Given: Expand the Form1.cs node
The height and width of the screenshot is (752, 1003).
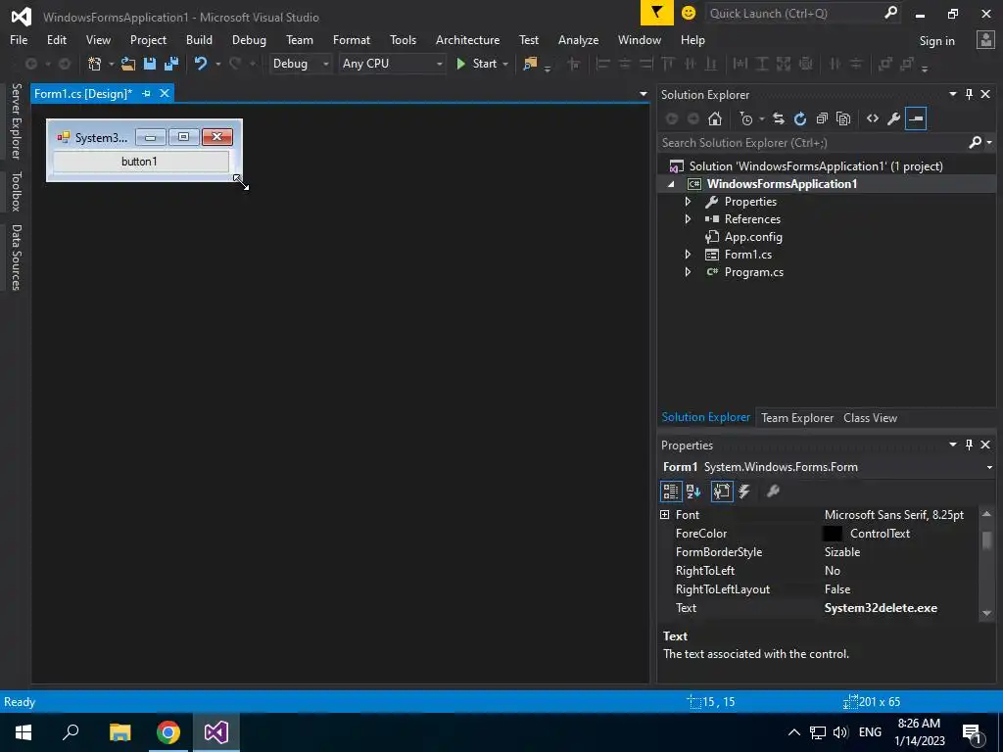Looking at the screenshot, I should [688, 255].
